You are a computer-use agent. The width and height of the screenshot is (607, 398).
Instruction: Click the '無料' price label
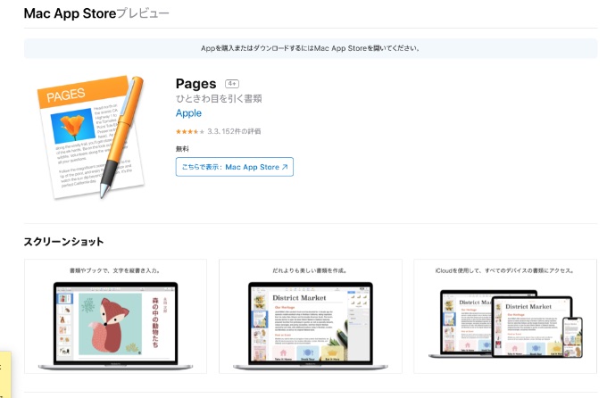click(182, 149)
